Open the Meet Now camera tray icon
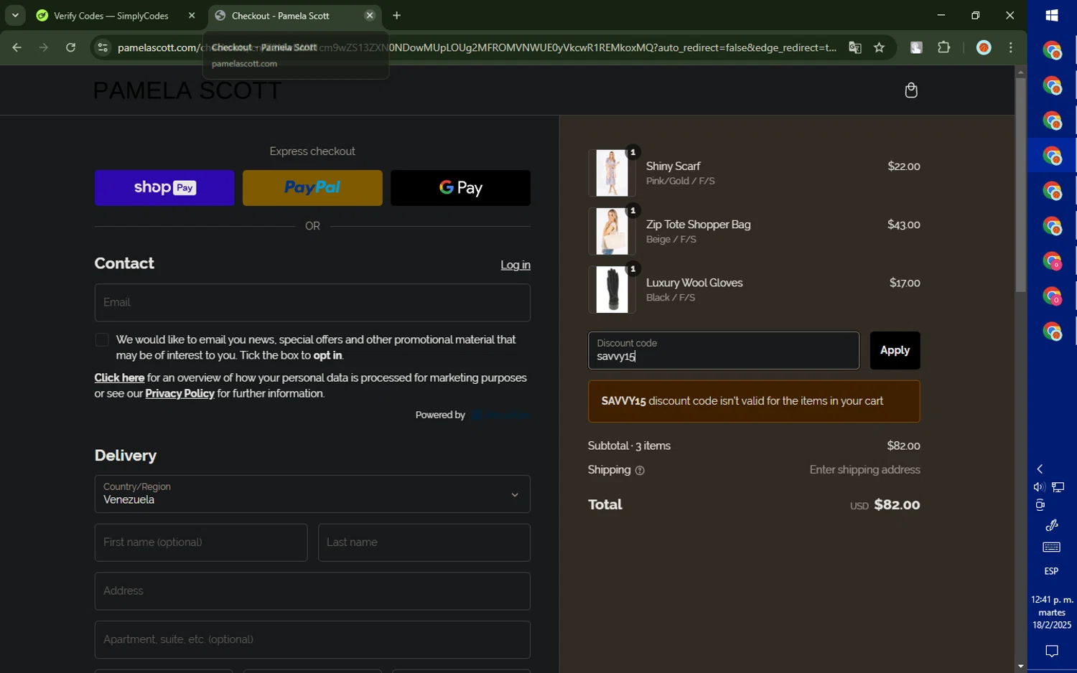Screen dimensions: 1077x673 1040,506
